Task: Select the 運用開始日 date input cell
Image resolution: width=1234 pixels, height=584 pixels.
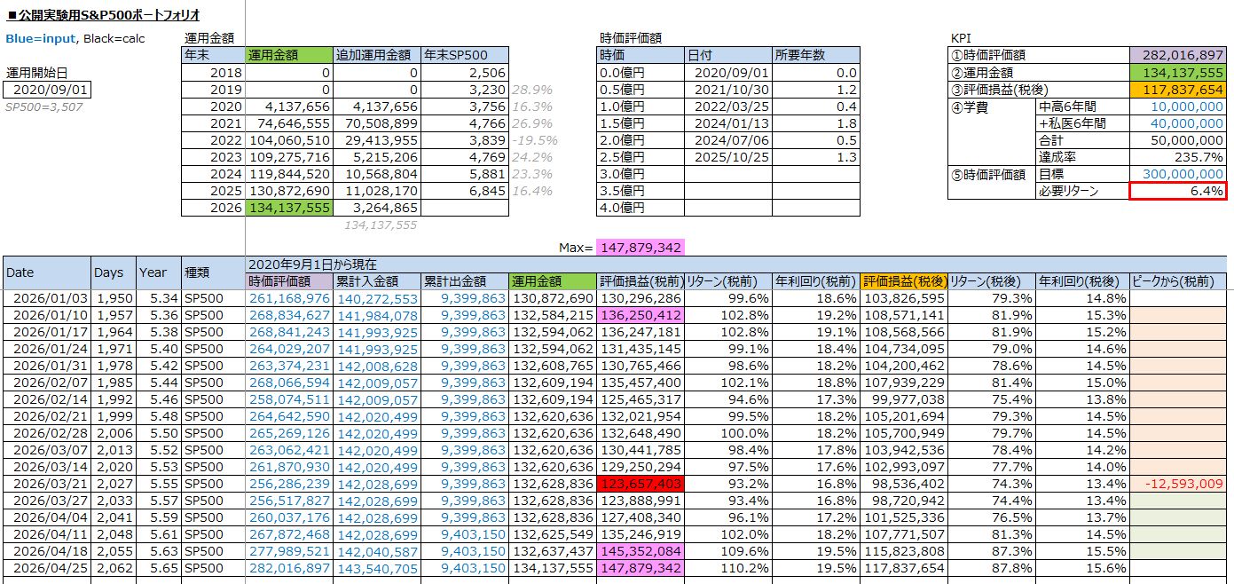Action: (x=47, y=90)
